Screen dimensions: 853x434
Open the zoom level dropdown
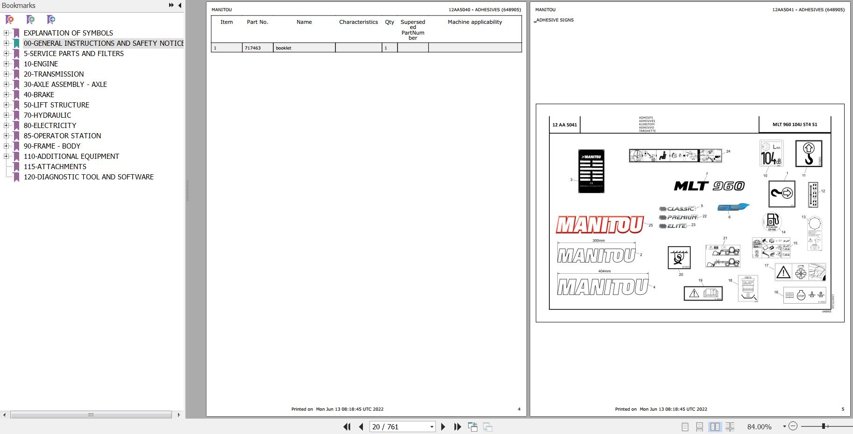(784, 427)
